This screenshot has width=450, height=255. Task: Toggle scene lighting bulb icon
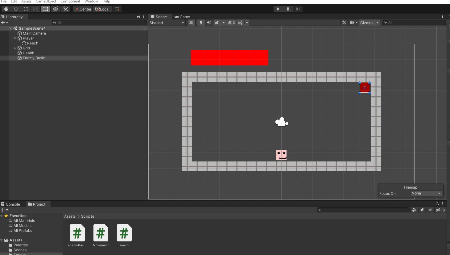click(x=201, y=23)
